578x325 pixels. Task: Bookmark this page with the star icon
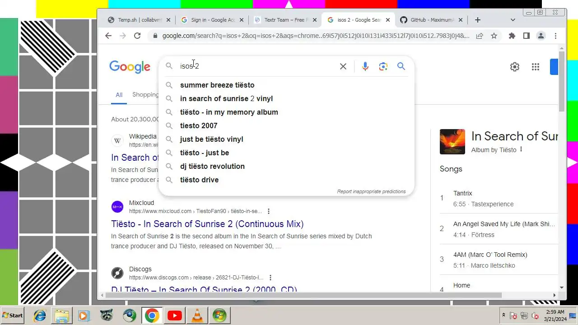point(494,36)
